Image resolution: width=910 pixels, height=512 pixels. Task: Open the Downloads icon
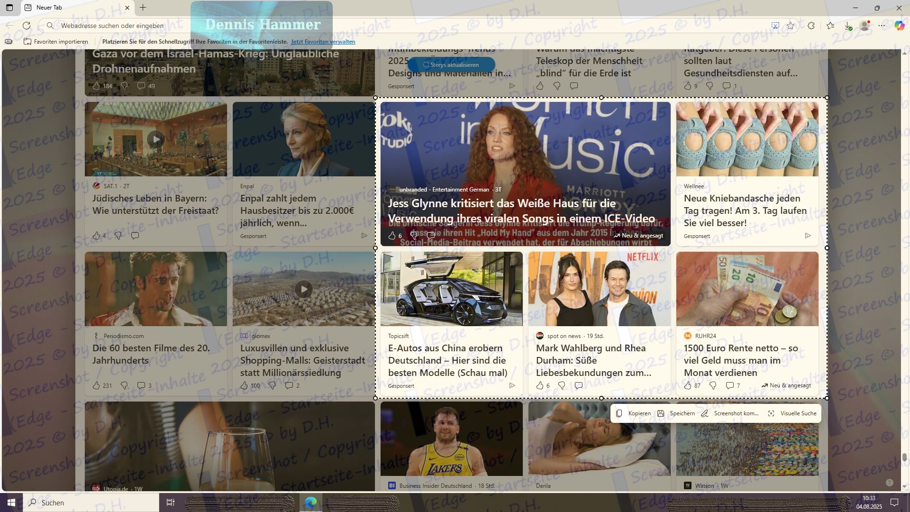pyautogui.click(x=848, y=26)
